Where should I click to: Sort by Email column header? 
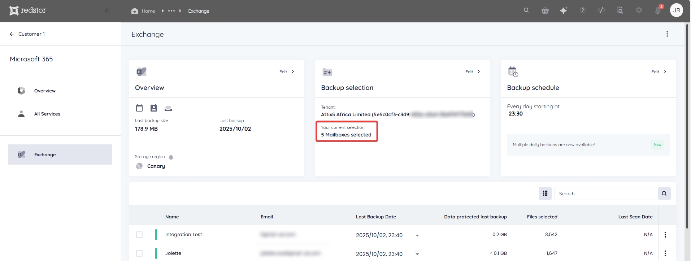point(267,217)
